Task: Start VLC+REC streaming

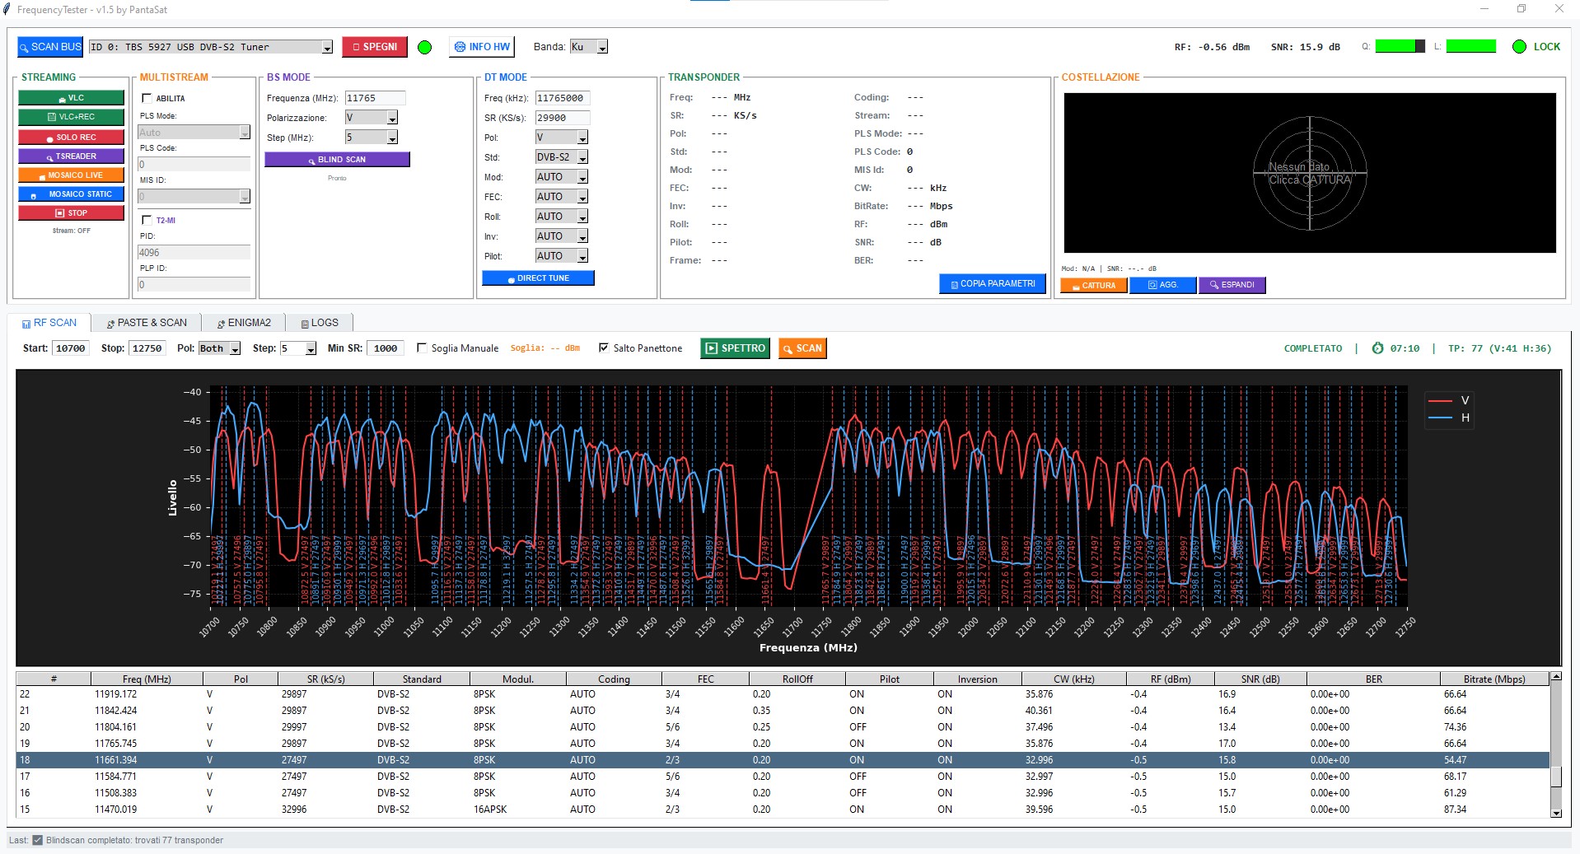Action: [72, 117]
